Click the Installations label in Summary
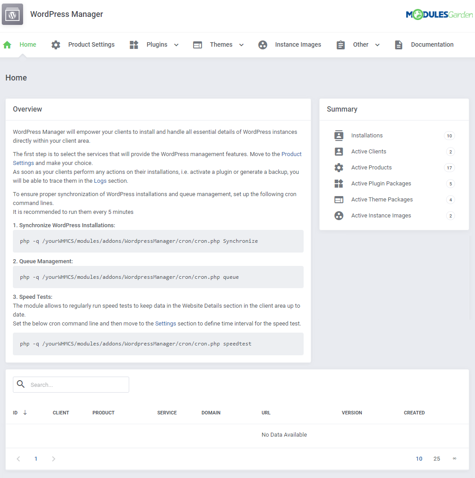 pos(367,135)
